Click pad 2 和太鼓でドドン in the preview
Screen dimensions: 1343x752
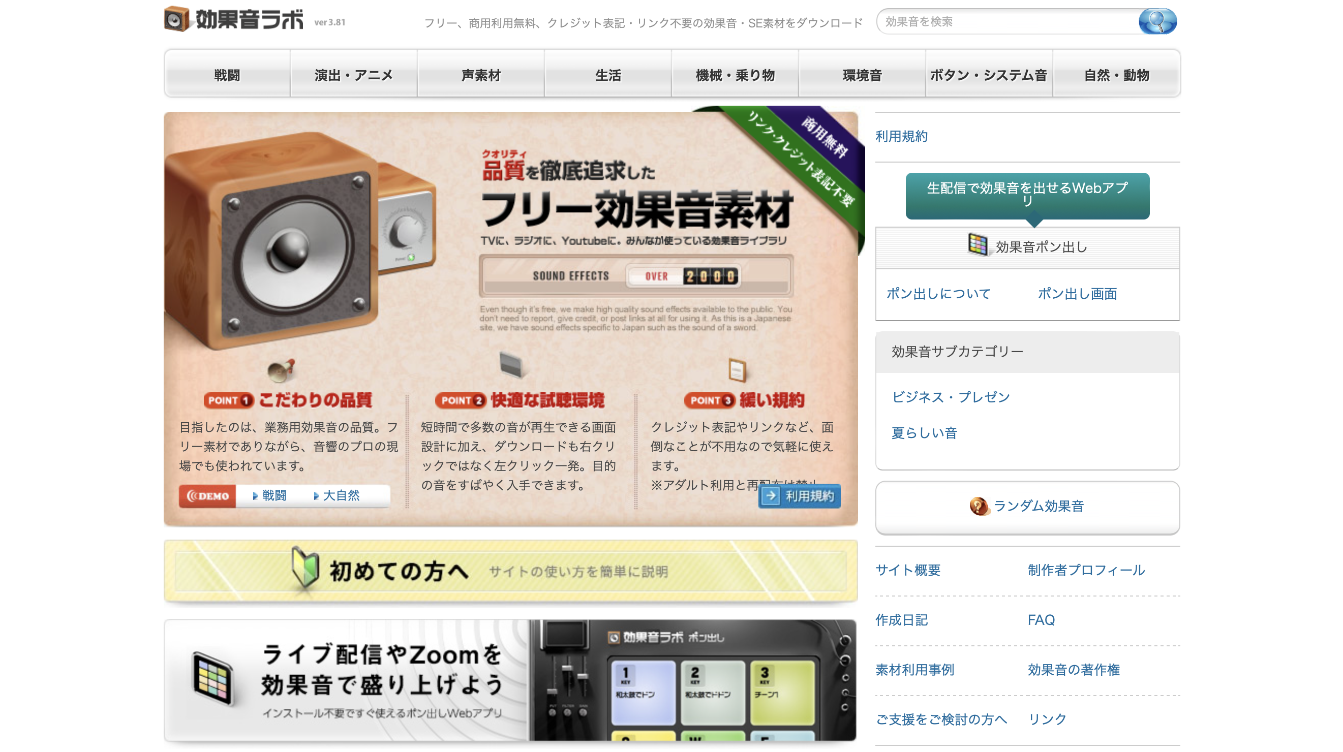click(x=712, y=693)
